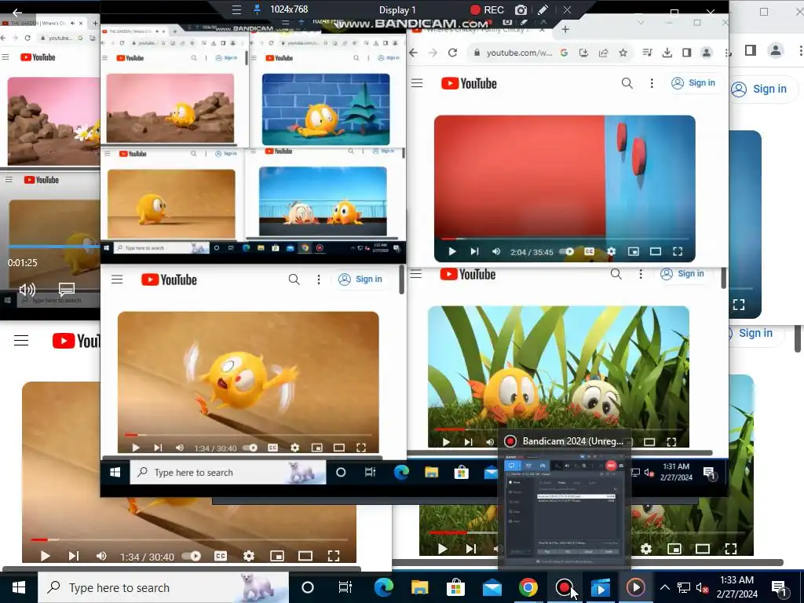Sign in from window with grass video
804x603 pixels.
(683, 274)
